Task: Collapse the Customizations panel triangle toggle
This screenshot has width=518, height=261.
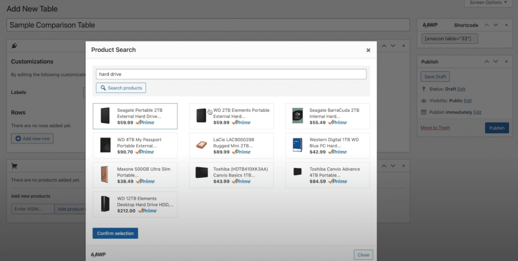Action: click(x=404, y=46)
